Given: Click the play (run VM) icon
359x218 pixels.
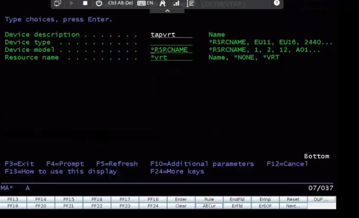Looking at the screenshot, I should 71,3.
